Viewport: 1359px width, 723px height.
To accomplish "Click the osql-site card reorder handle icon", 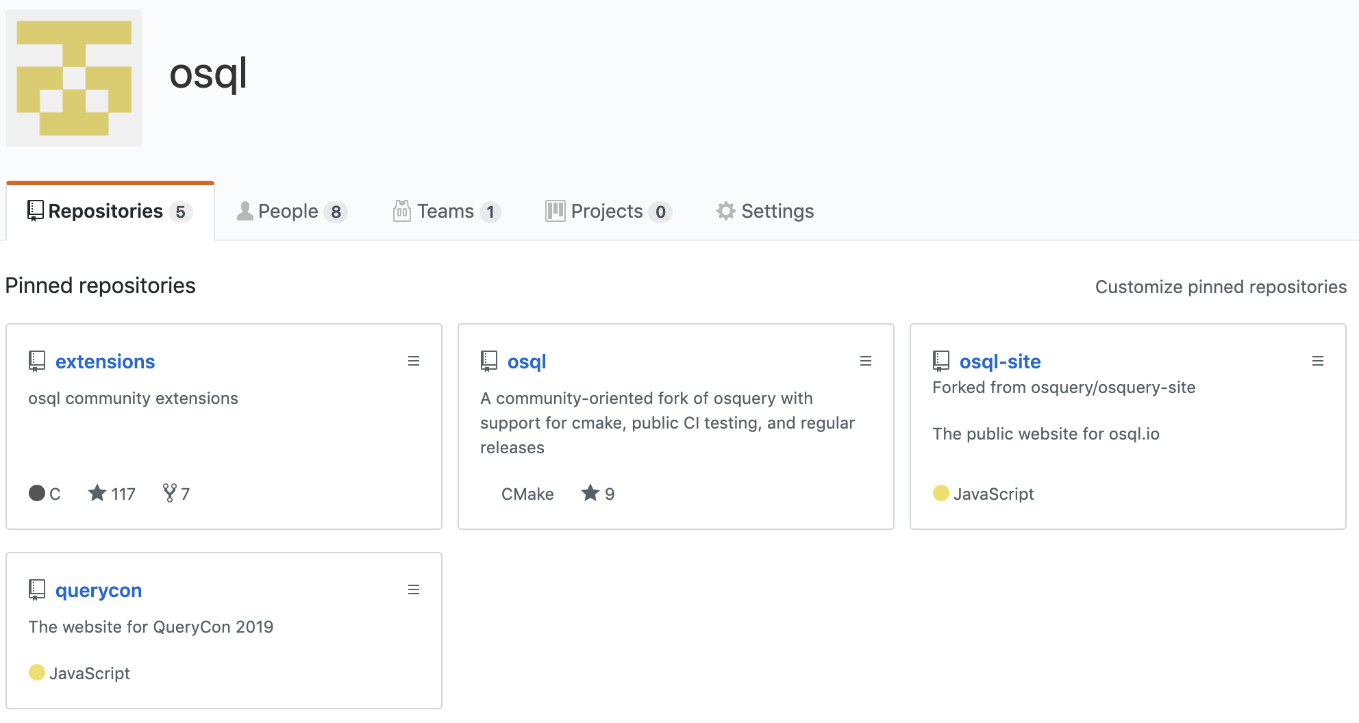I will tap(1318, 361).
